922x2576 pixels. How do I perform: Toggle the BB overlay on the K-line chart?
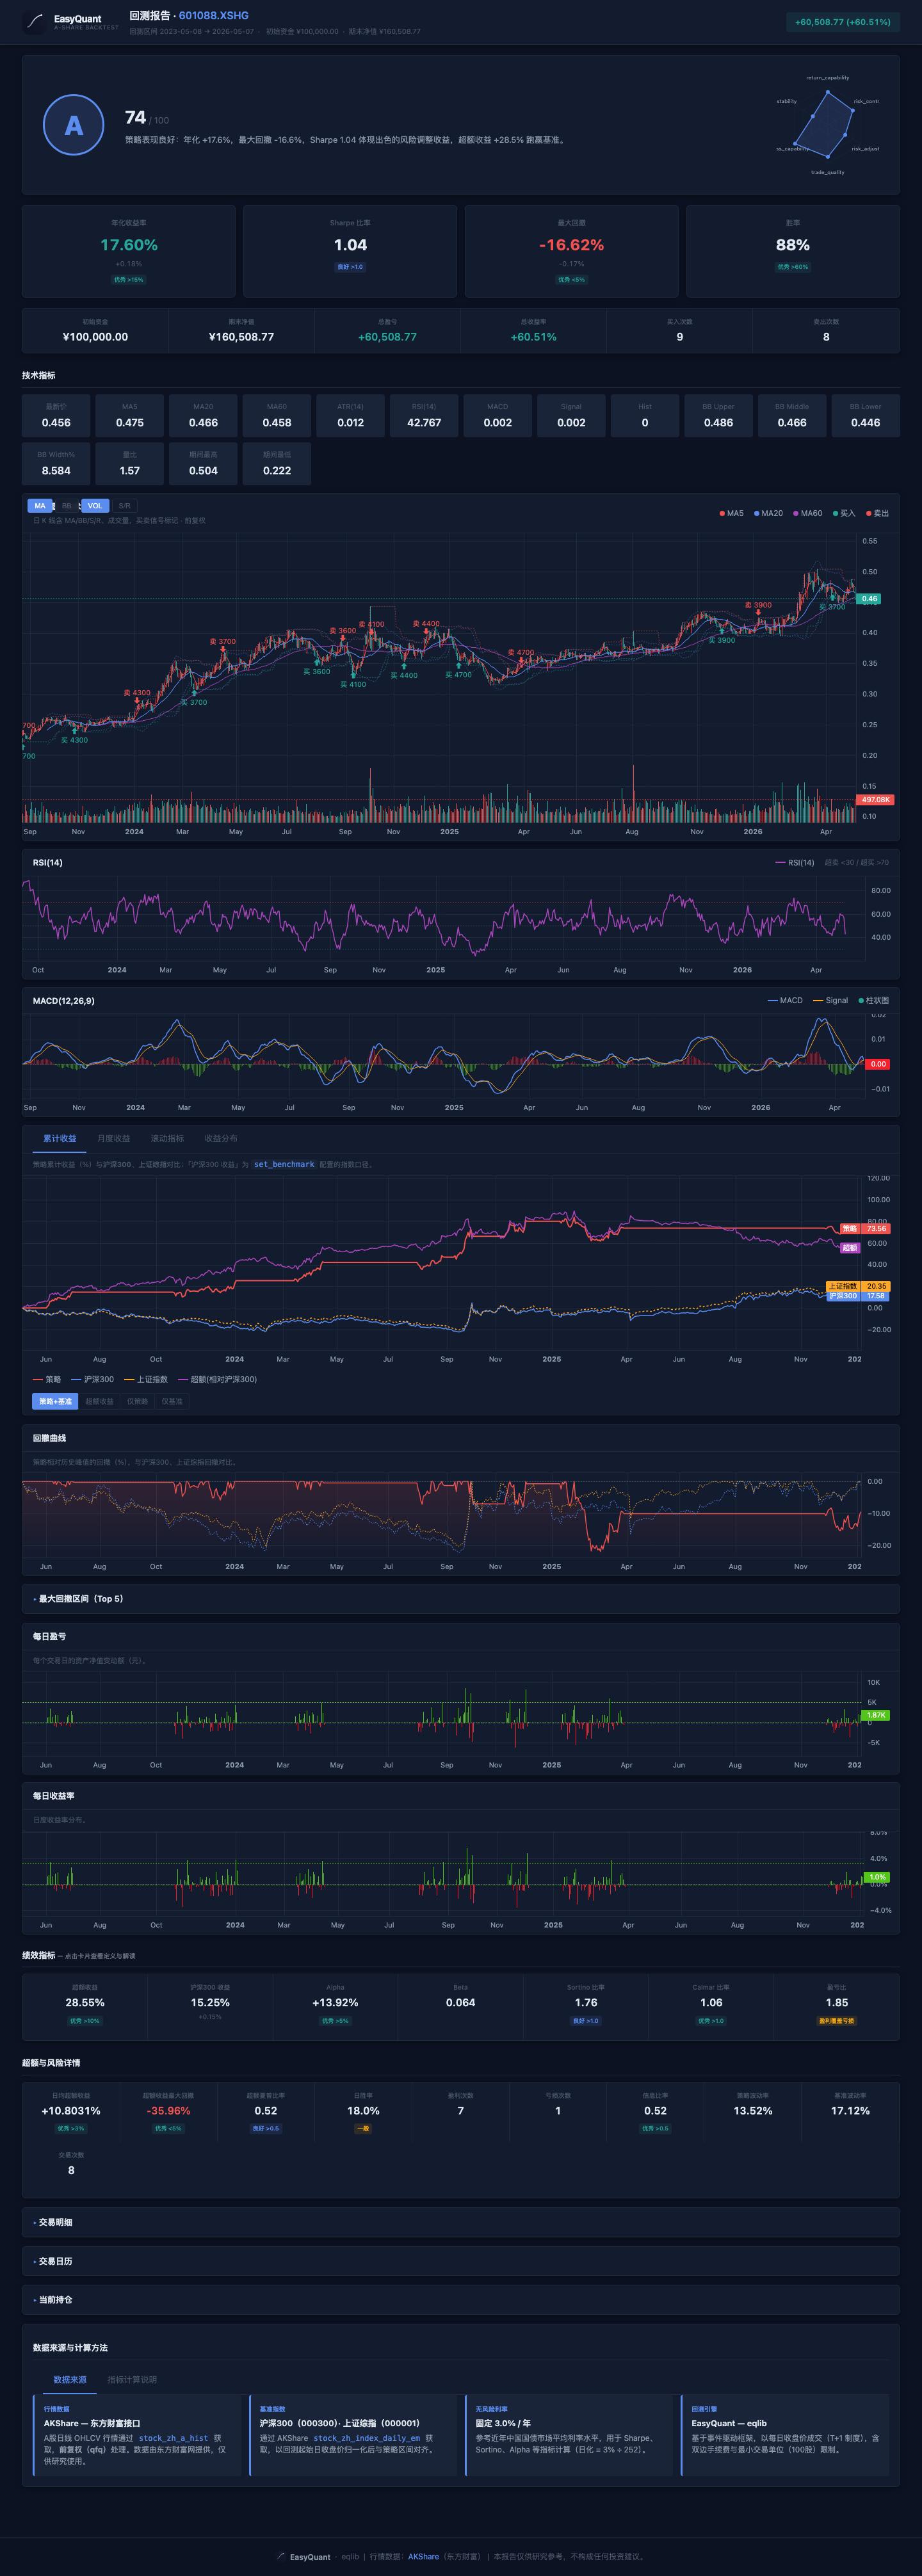67,506
